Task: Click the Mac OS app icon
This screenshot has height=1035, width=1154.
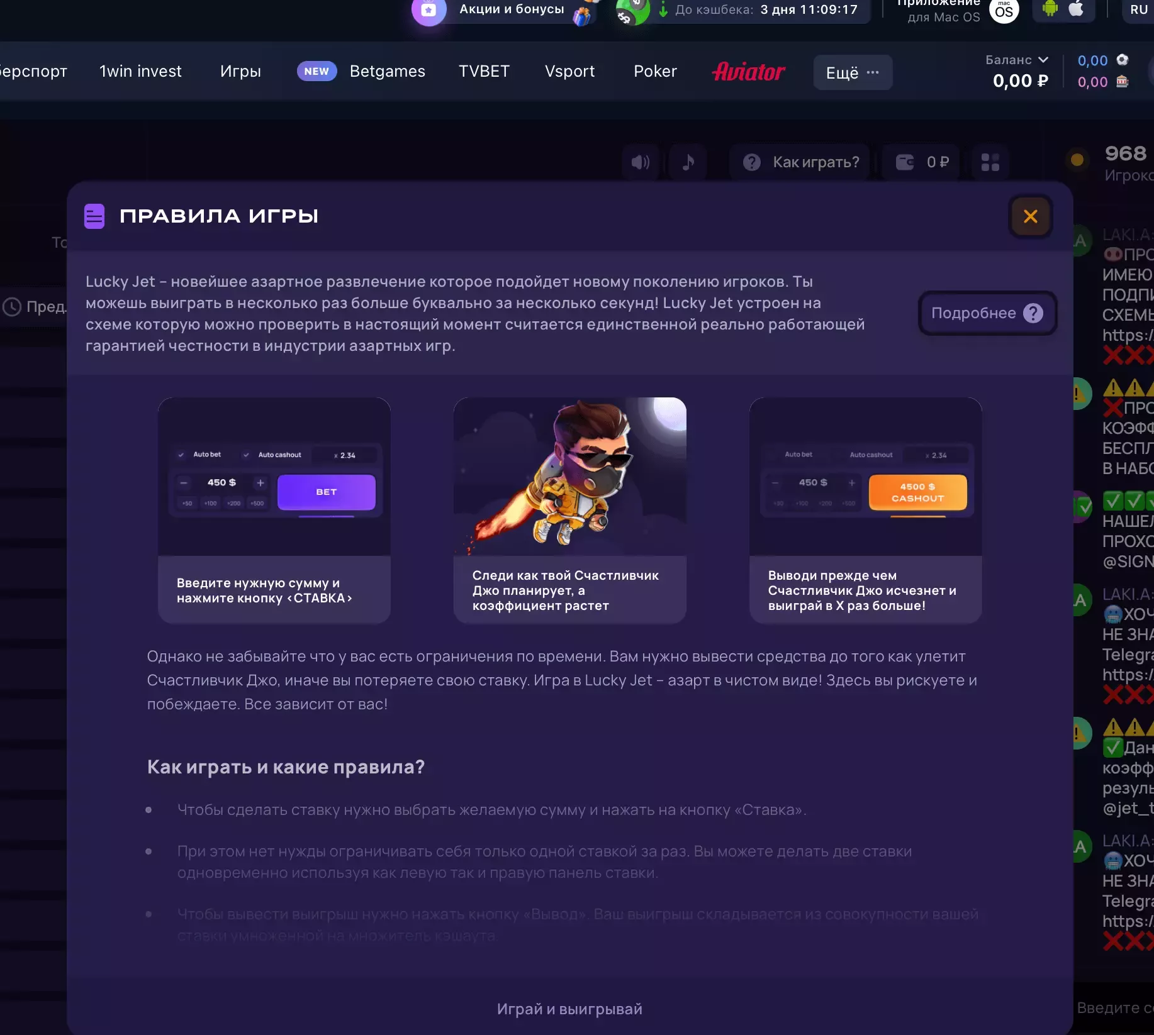Action: pos(1004,10)
